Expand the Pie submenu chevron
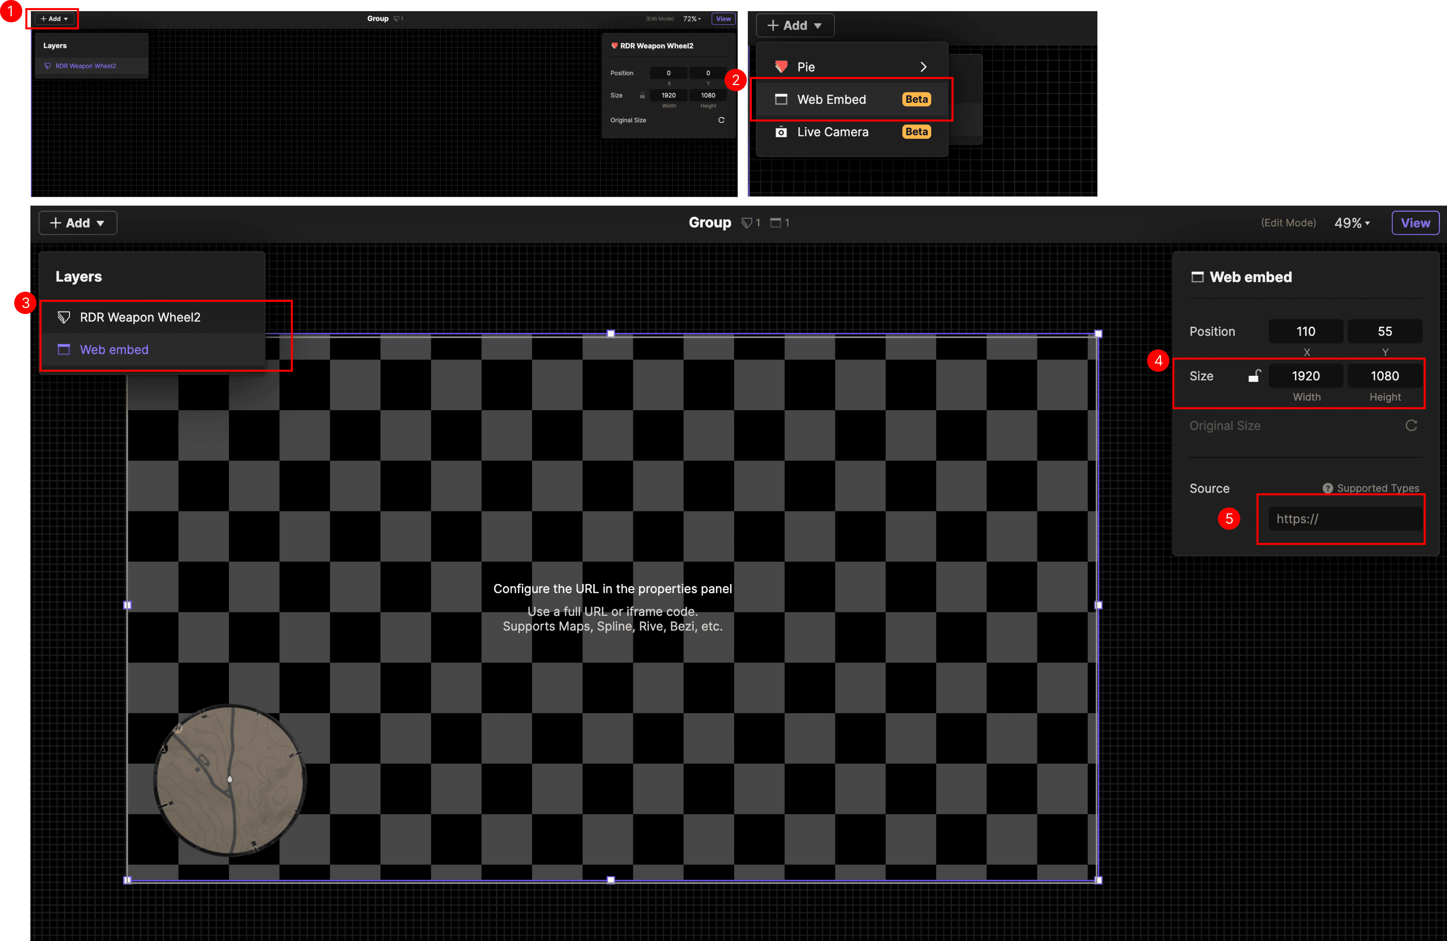The height and width of the screenshot is (941, 1447). (x=923, y=67)
